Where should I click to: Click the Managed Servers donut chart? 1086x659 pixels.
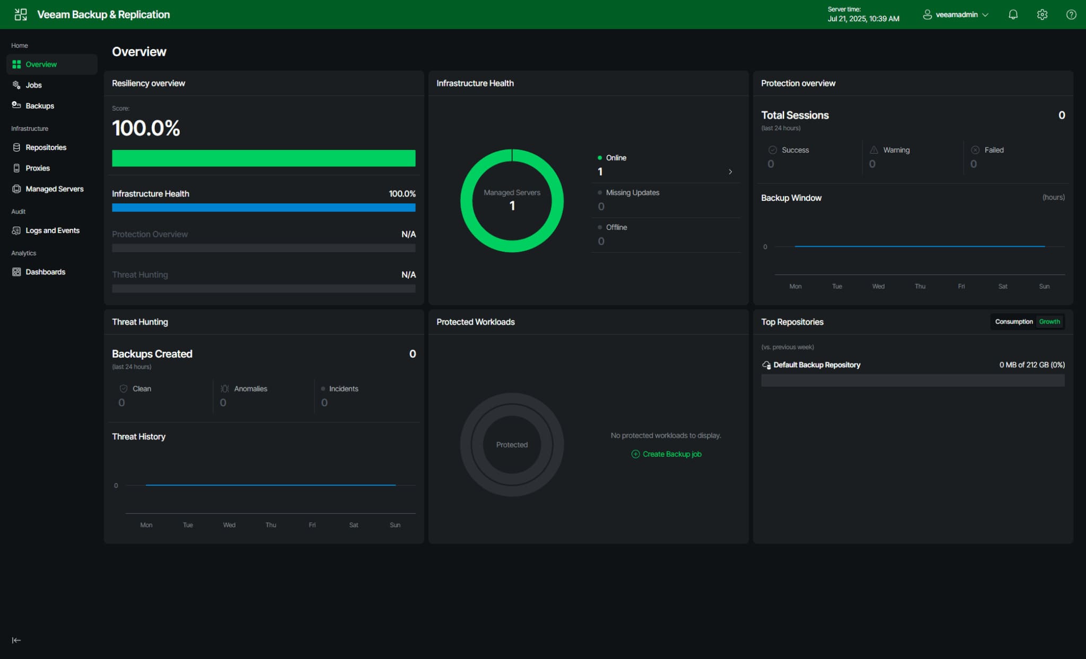[512, 201]
